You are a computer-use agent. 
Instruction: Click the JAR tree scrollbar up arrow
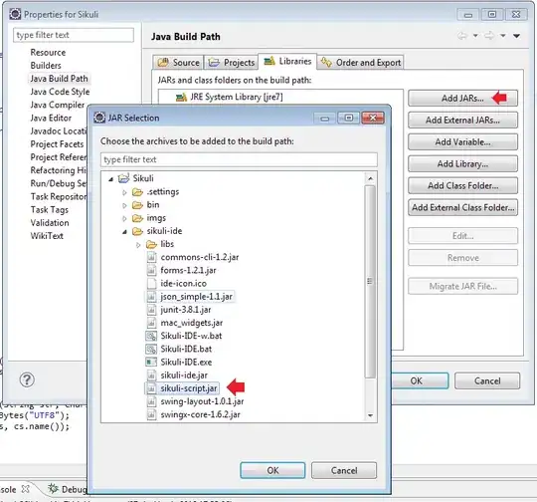tap(370, 178)
